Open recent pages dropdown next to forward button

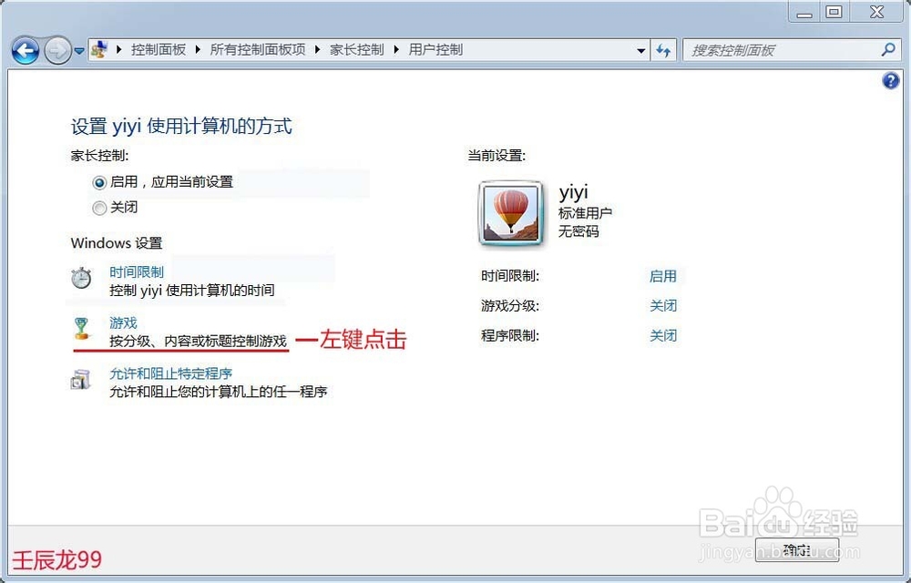click(79, 51)
